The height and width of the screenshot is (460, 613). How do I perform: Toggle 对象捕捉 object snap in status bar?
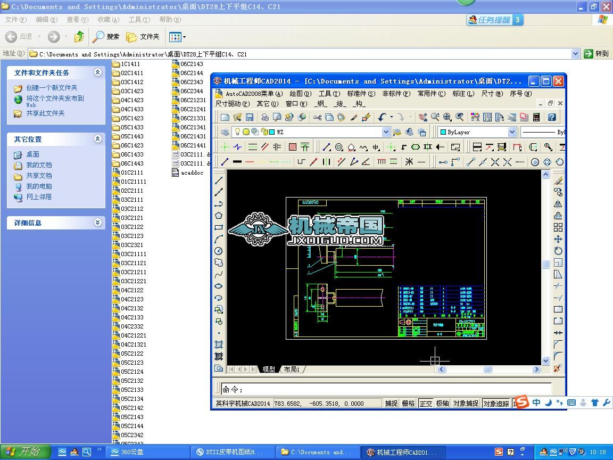[466, 403]
